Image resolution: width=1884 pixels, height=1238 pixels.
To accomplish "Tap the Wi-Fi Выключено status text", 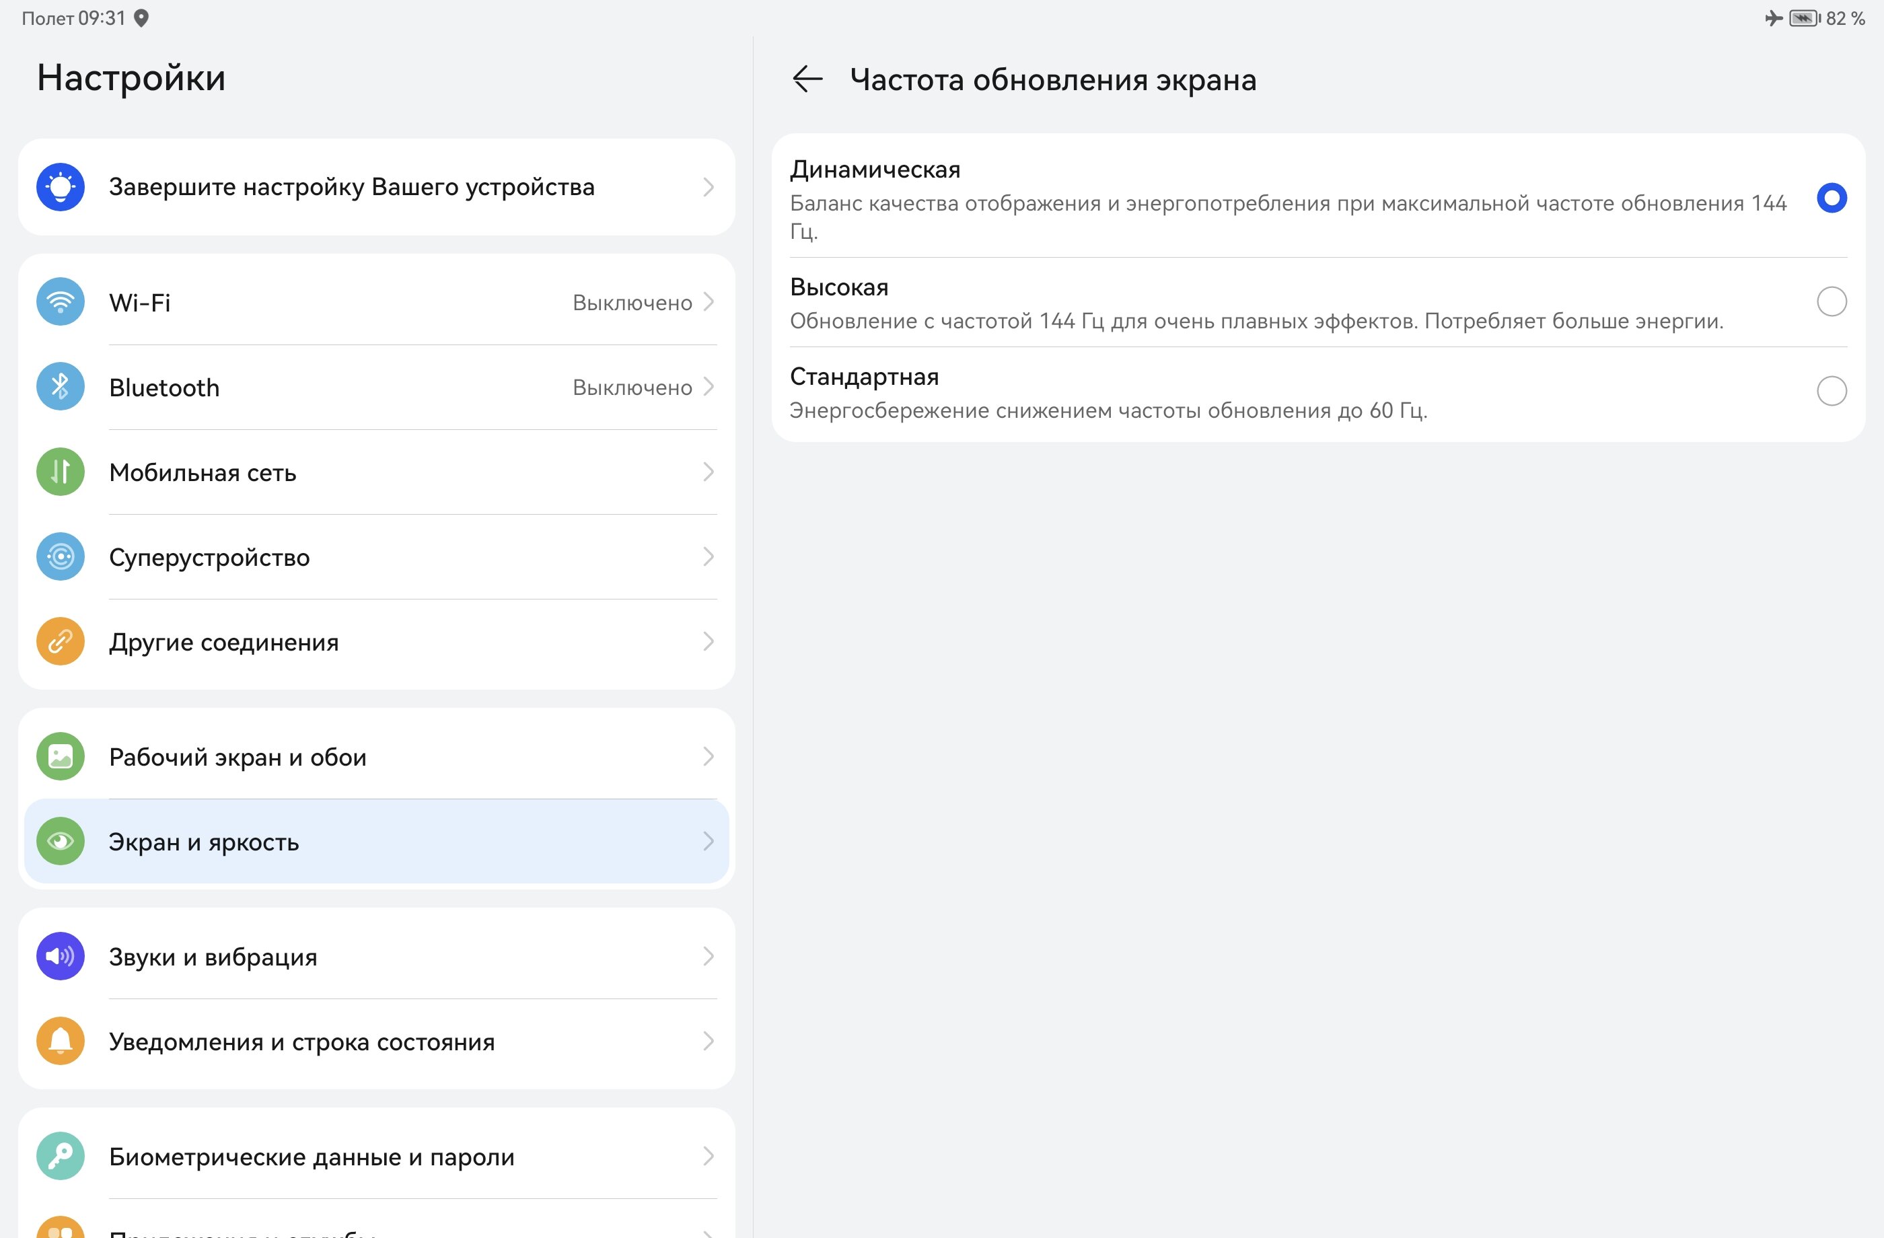I will pyautogui.click(x=632, y=302).
